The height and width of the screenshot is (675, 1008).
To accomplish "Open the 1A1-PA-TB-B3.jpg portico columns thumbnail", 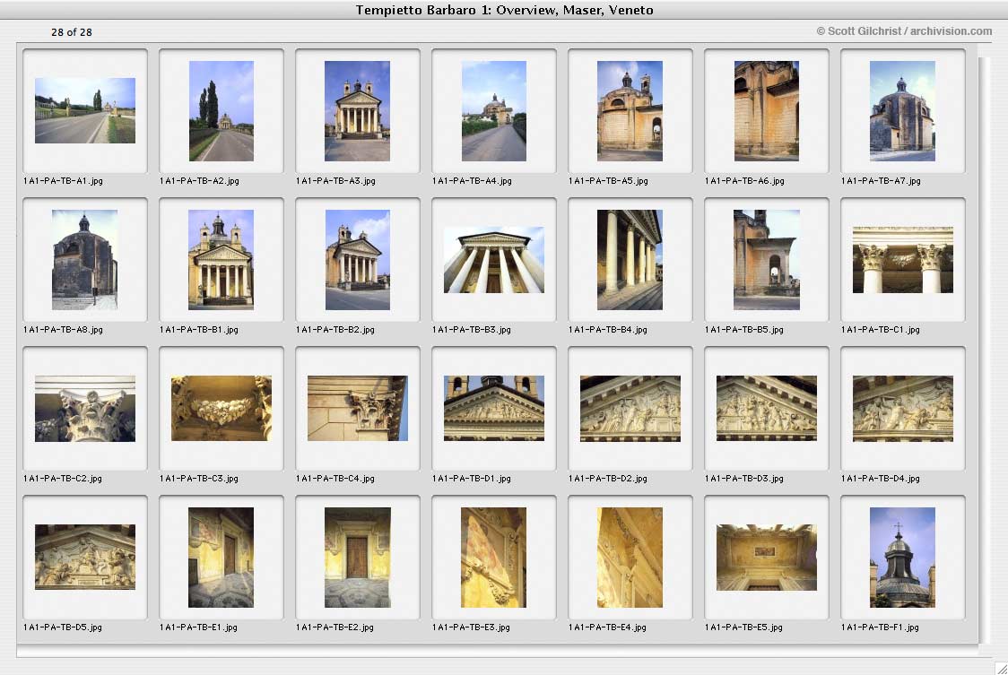I will (x=494, y=260).
